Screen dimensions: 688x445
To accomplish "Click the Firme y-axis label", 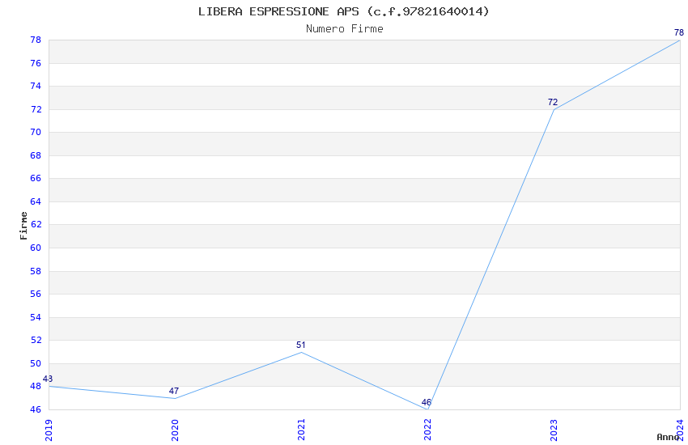I will point(23,226).
